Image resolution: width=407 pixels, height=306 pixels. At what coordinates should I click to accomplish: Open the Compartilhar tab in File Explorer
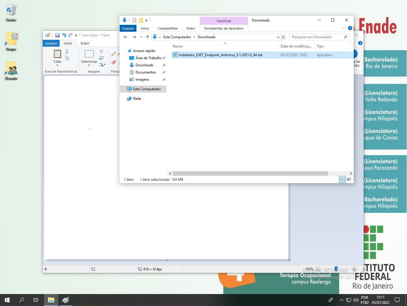pos(168,28)
